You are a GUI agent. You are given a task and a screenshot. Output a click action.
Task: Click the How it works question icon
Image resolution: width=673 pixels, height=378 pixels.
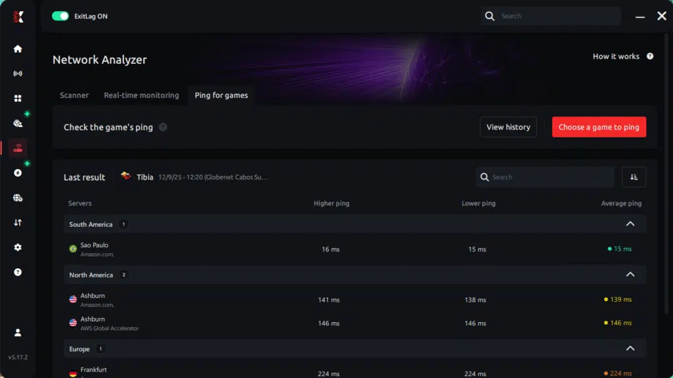coord(650,57)
